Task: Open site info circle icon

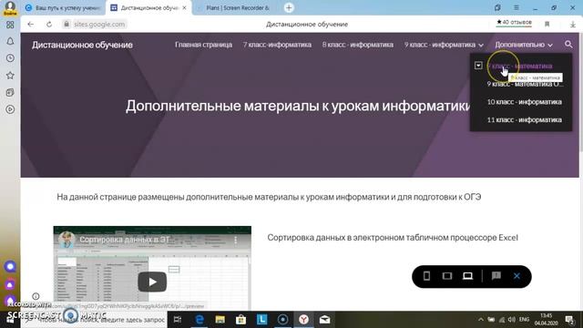Action: 36,296
